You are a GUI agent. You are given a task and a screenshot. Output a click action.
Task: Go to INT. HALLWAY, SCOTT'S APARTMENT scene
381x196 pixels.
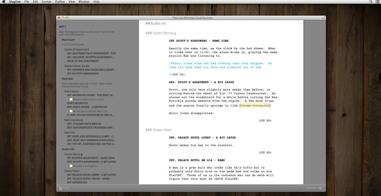point(90,57)
